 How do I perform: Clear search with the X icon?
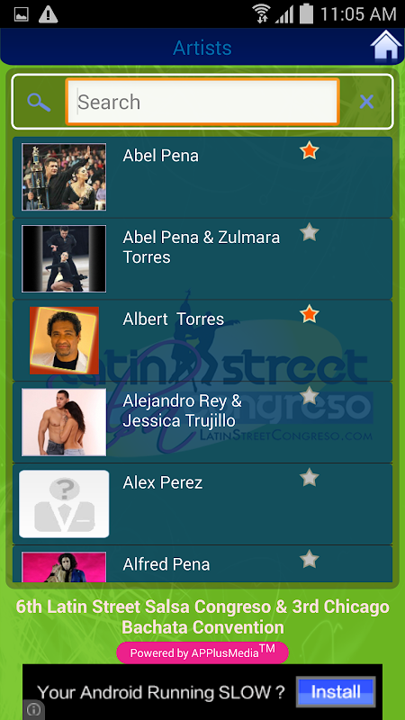click(x=366, y=102)
